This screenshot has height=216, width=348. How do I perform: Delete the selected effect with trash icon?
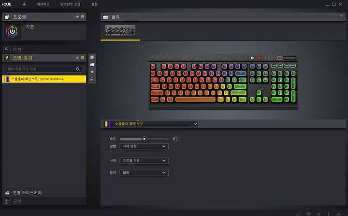[x=92, y=79]
